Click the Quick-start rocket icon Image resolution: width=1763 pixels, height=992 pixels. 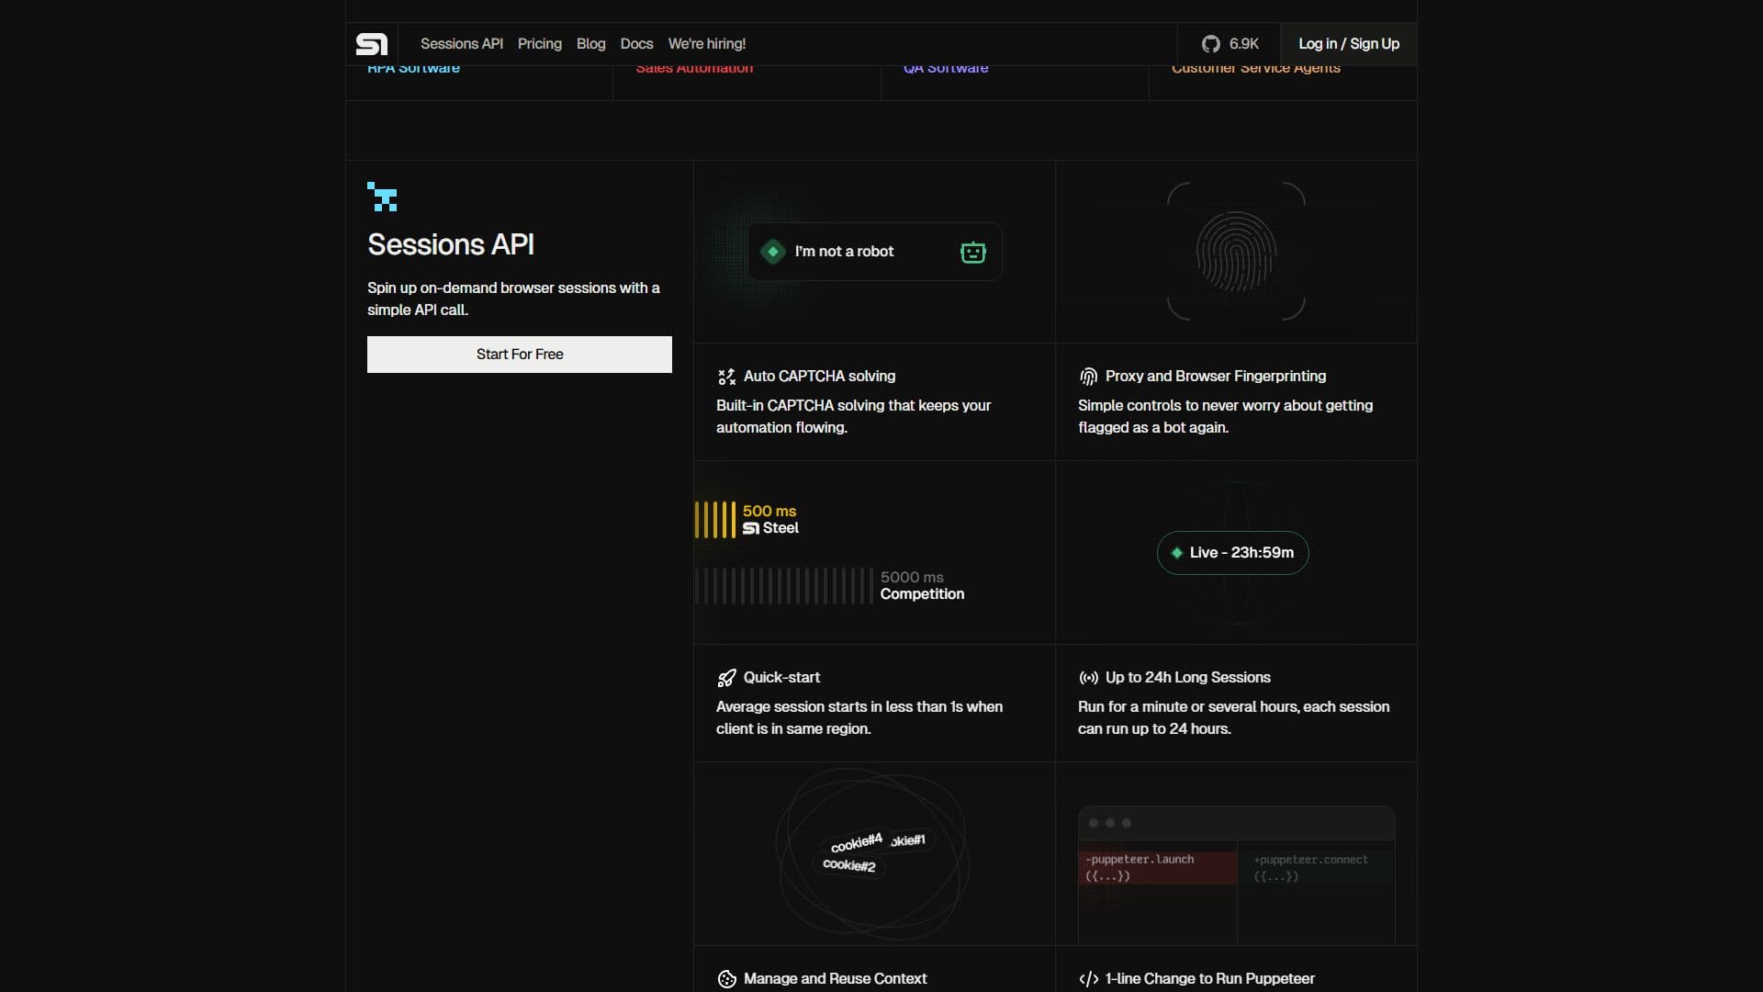[x=726, y=678]
